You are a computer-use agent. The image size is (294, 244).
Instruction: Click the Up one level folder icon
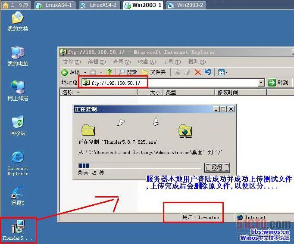coord(109,72)
